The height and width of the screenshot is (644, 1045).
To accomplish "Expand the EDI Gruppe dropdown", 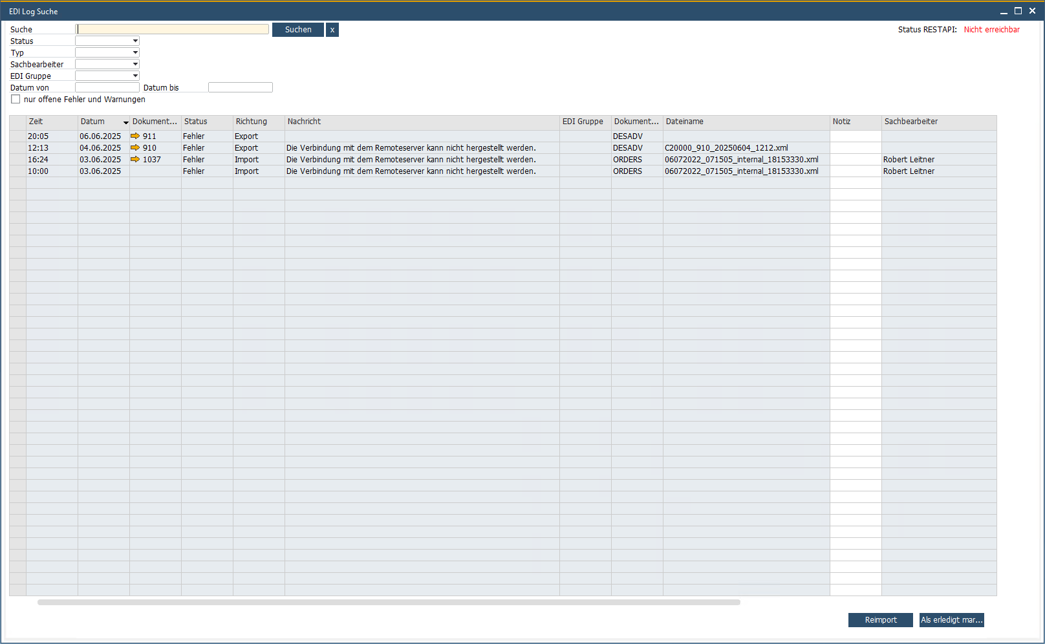I will coord(135,76).
